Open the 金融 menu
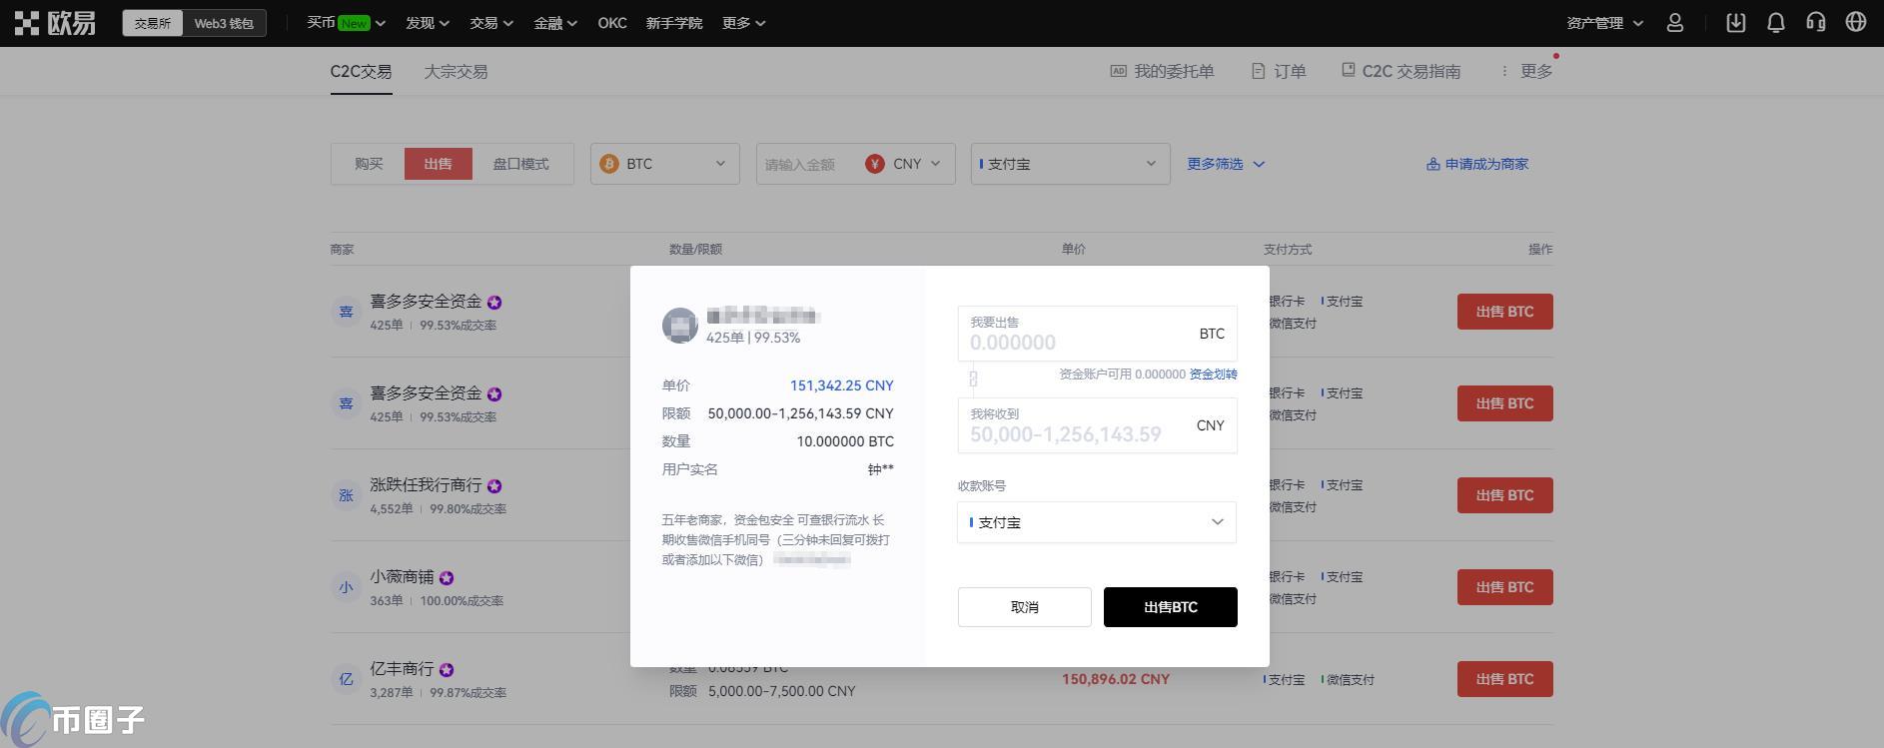Screen dimensions: 1884x748 [555, 23]
